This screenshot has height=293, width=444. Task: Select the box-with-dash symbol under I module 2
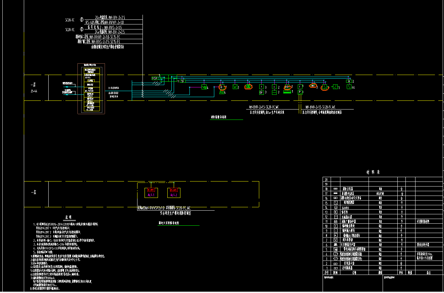(x=274, y=92)
